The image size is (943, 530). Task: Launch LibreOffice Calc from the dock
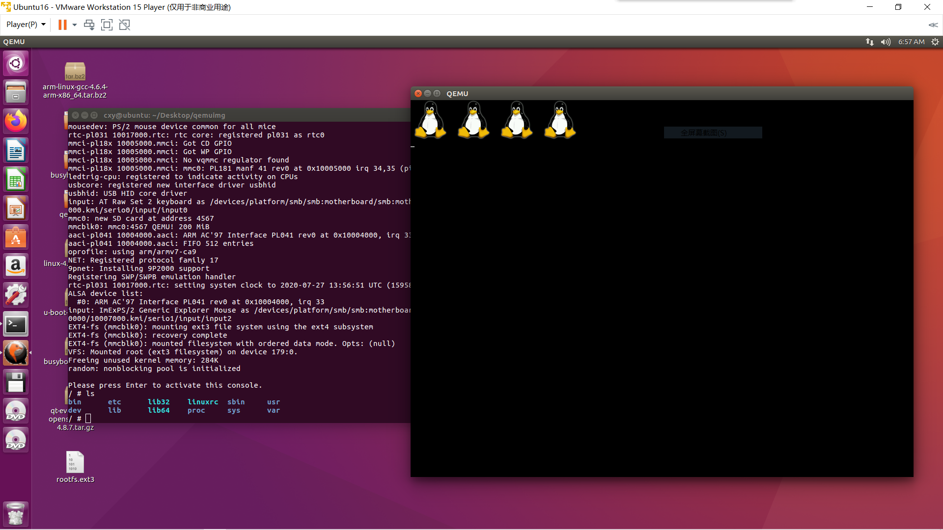(16, 180)
